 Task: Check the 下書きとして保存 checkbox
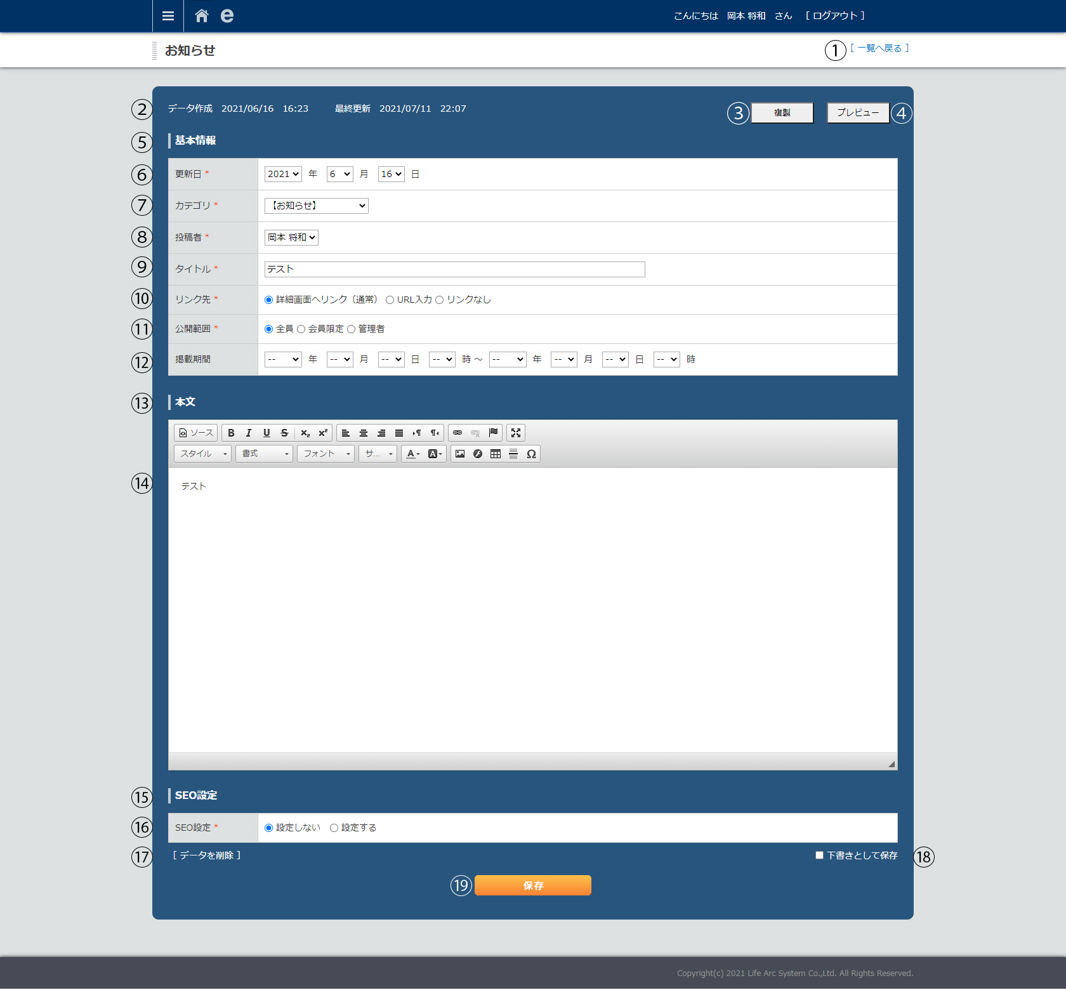click(x=819, y=855)
